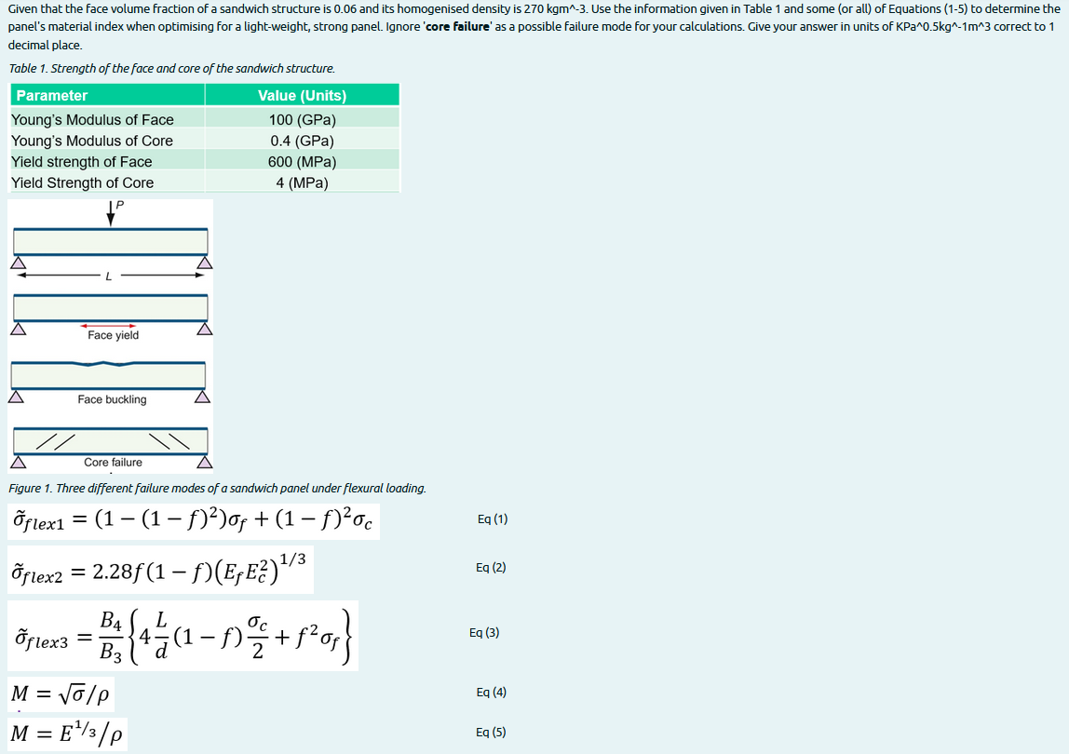
Task: Click the M equals root sigma over rho equation
Action: coord(61,694)
